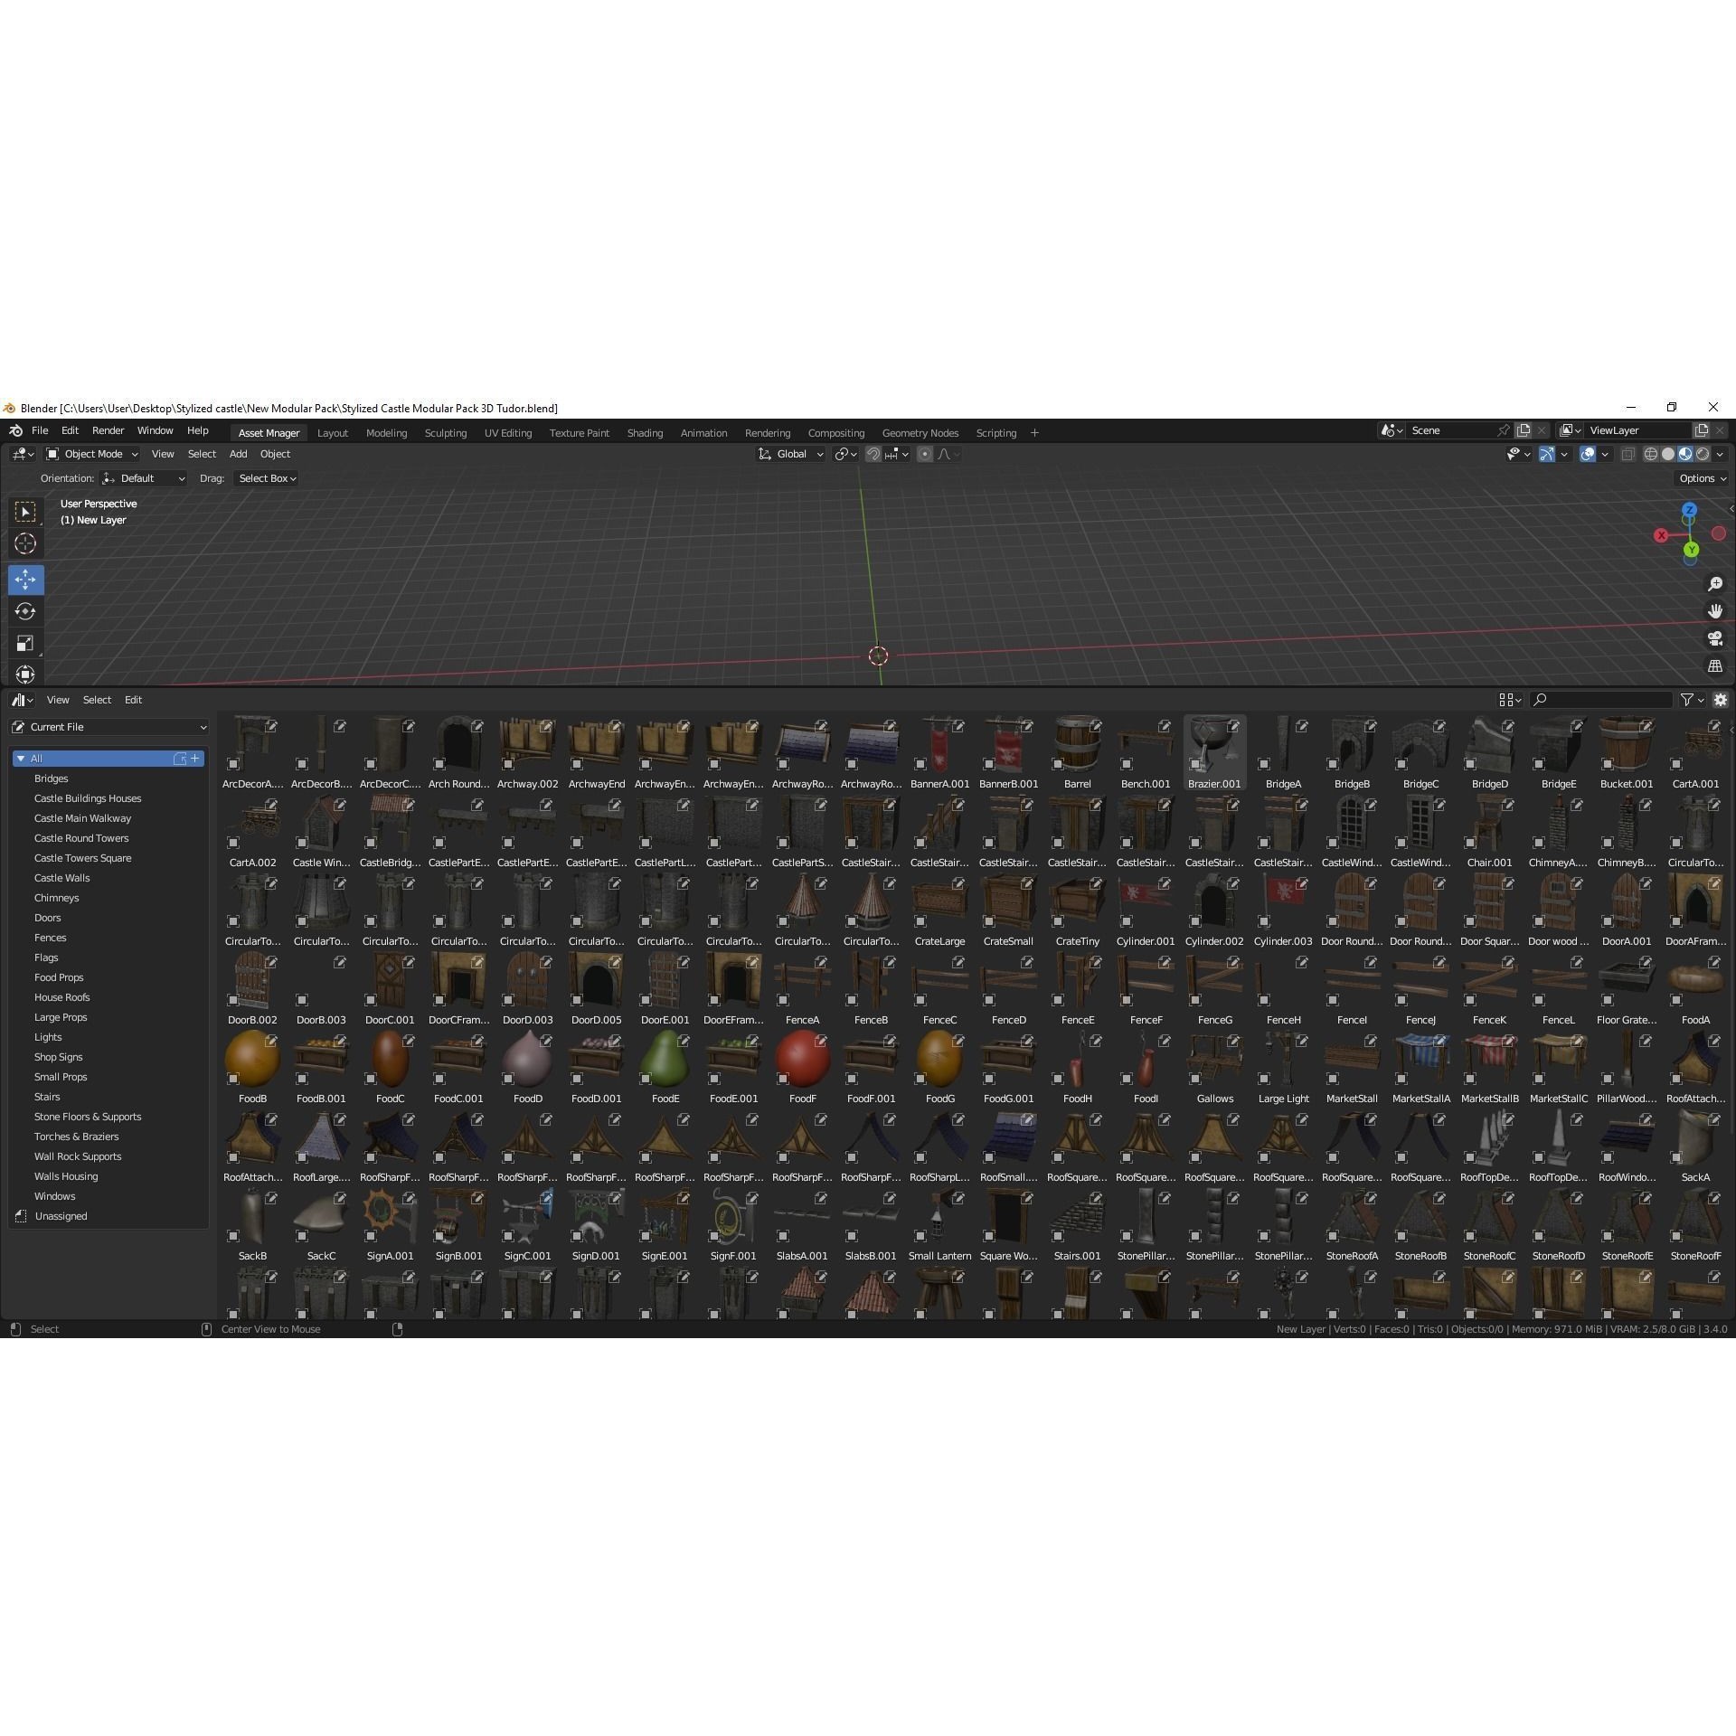
Task: Toggle snapping magnet button
Action: click(x=873, y=454)
